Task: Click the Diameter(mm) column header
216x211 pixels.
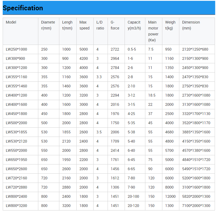Action: tap(48, 25)
